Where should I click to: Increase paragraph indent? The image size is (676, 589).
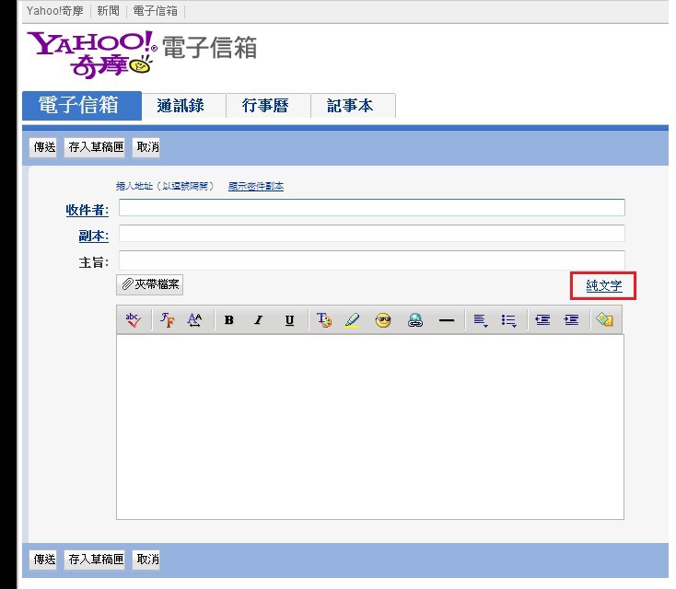(571, 319)
